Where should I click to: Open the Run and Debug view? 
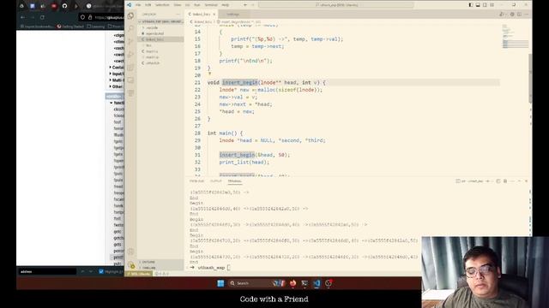[x=130, y=55]
